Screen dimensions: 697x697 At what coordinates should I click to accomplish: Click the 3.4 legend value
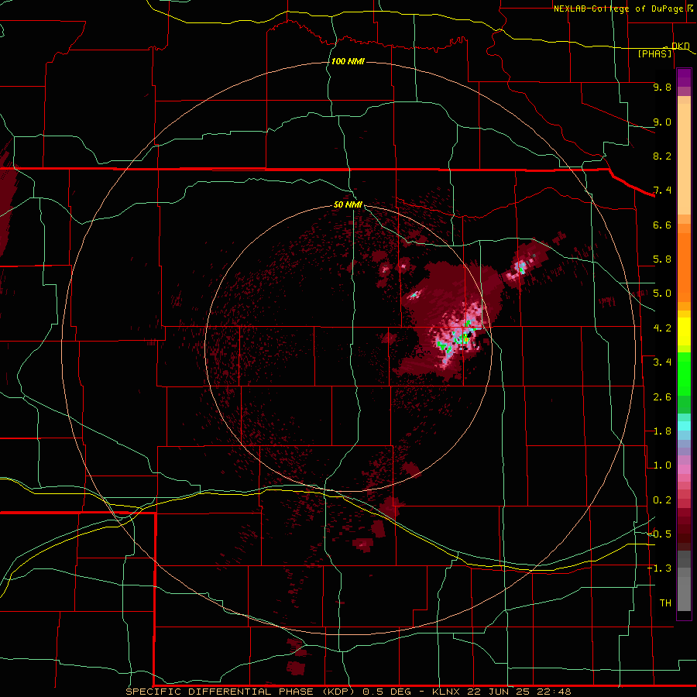[662, 362]
